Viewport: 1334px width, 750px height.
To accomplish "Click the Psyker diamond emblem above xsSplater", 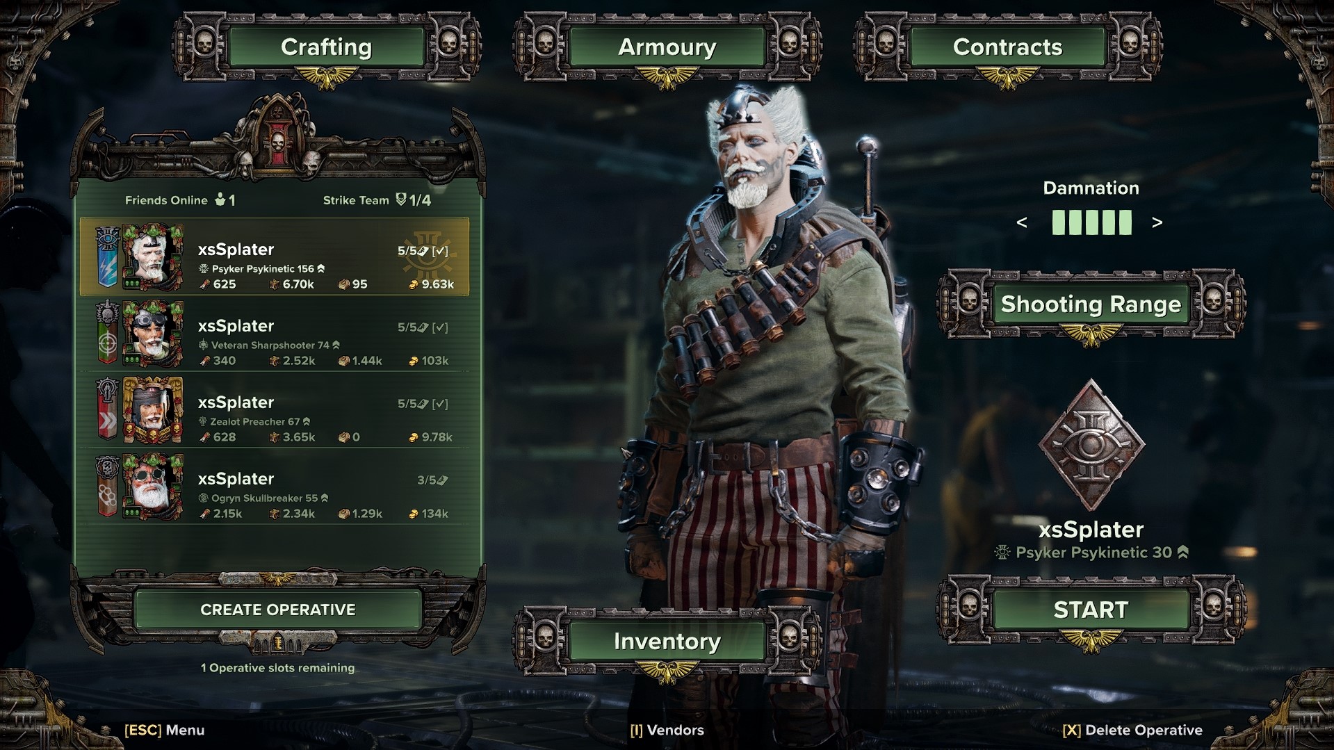I will (1091, 446).
